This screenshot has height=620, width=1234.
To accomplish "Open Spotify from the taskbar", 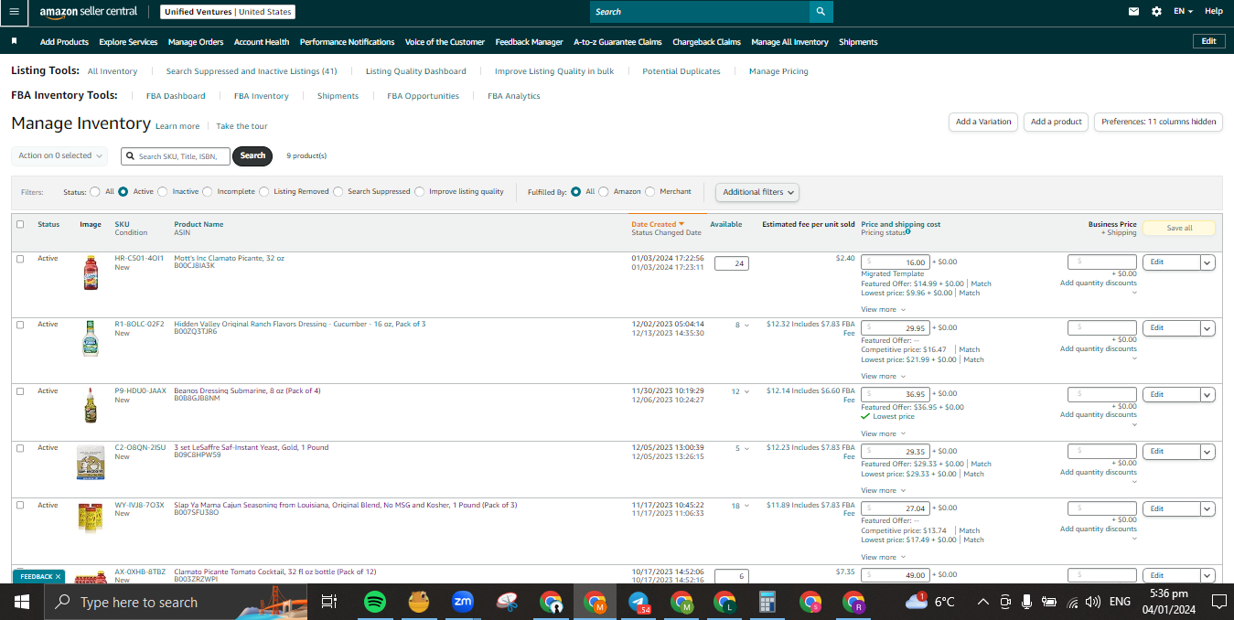I will 374,602.
